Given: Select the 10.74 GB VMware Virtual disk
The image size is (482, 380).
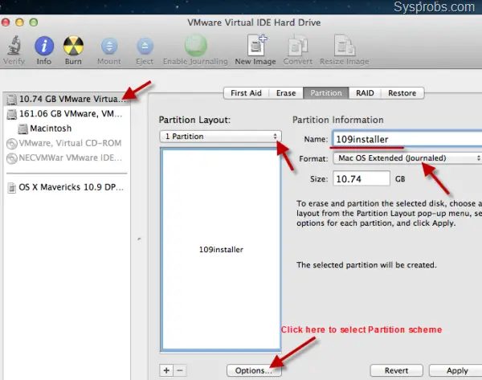Looking at the screenshot, I should click(67, 99).
